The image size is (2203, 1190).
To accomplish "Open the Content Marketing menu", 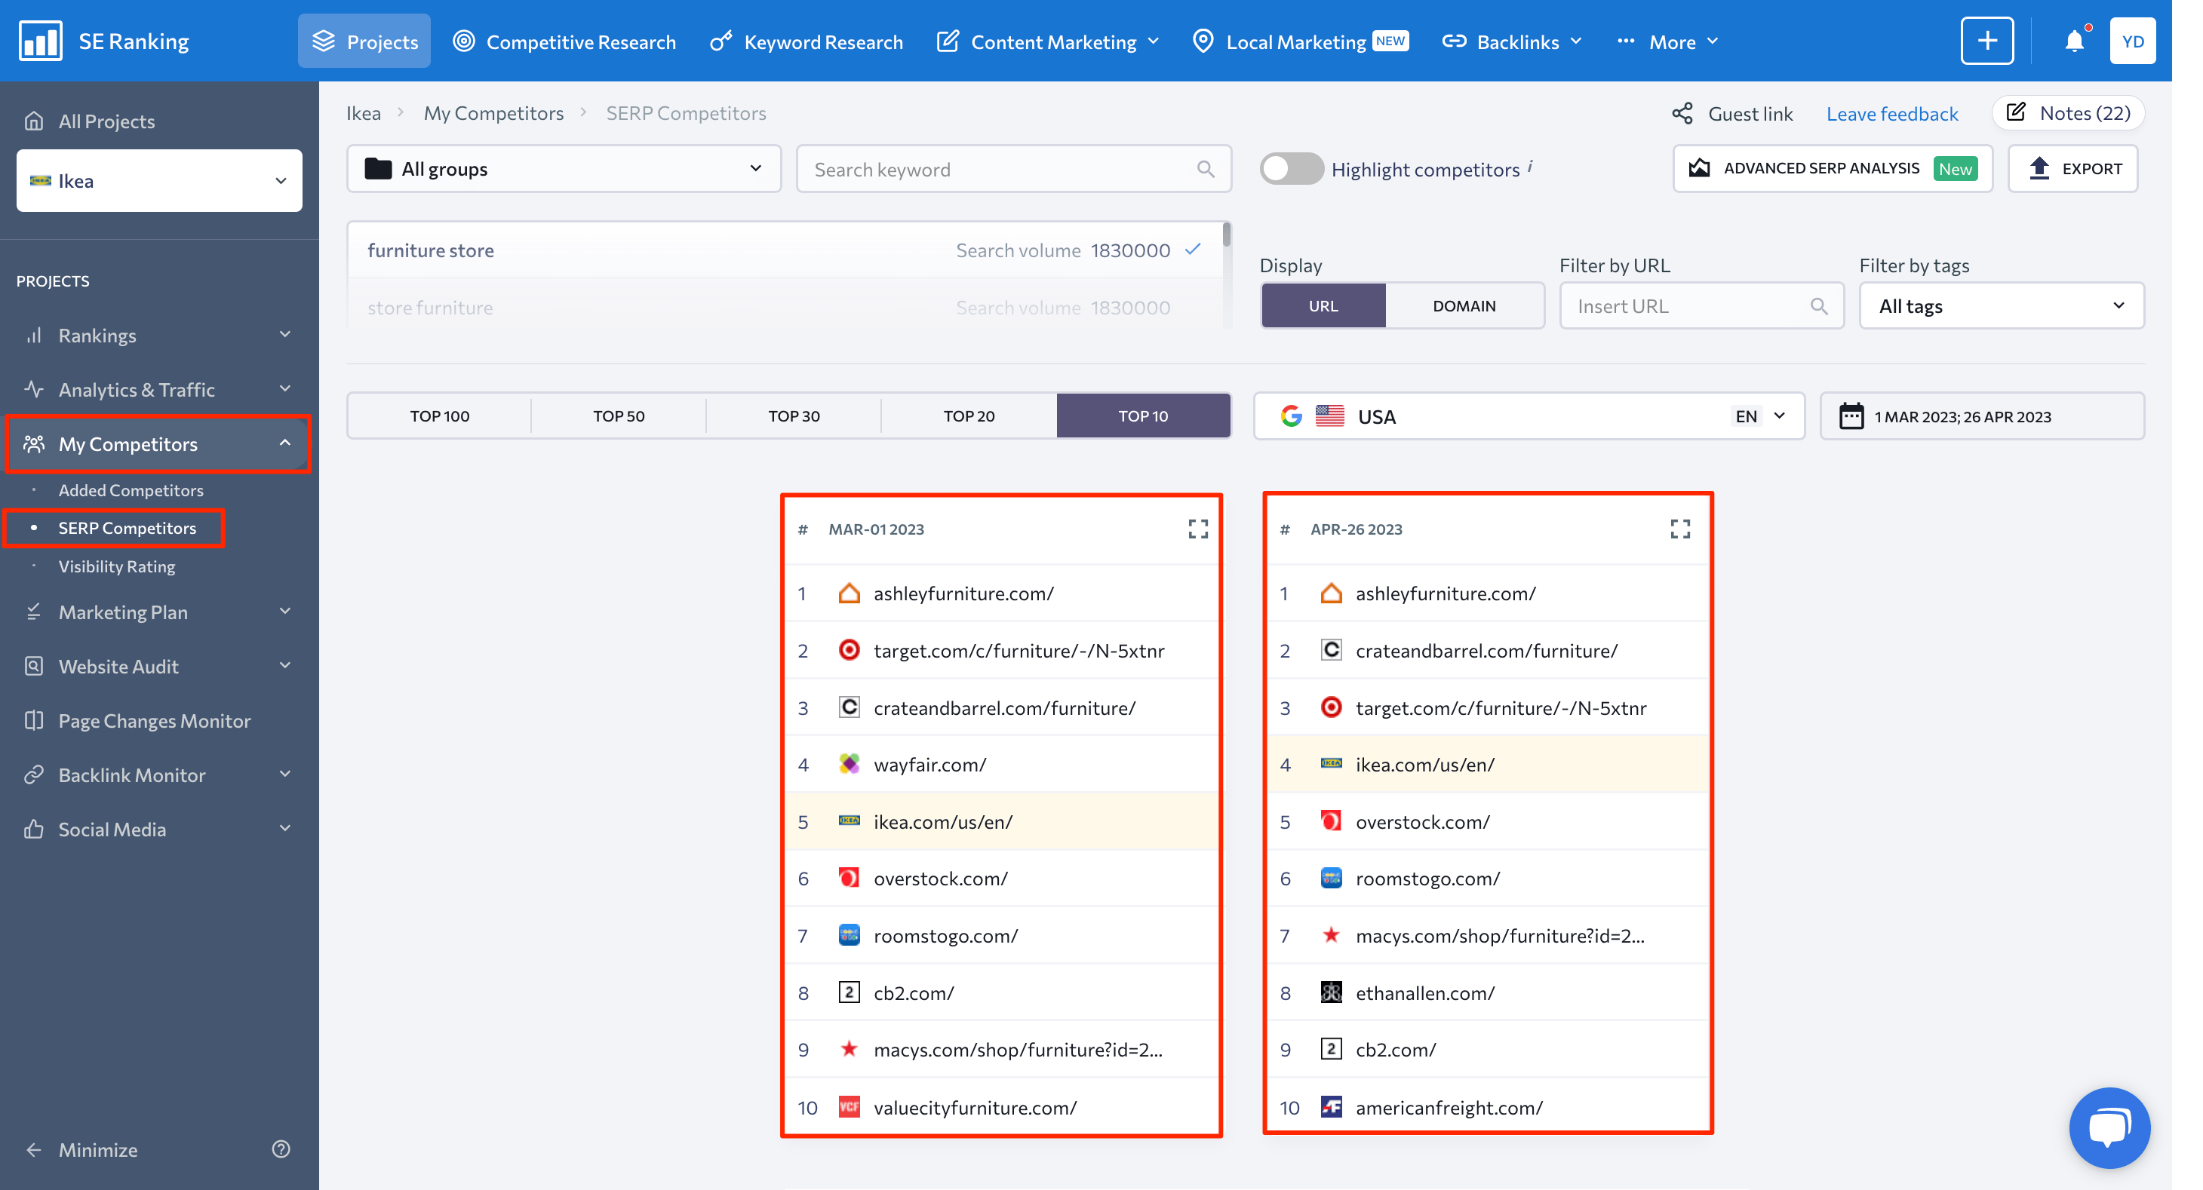I will [x=1049, y=41].
